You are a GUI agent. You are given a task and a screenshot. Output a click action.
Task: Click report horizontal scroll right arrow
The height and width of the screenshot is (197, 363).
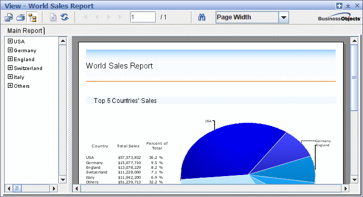[x=345, y=189]
